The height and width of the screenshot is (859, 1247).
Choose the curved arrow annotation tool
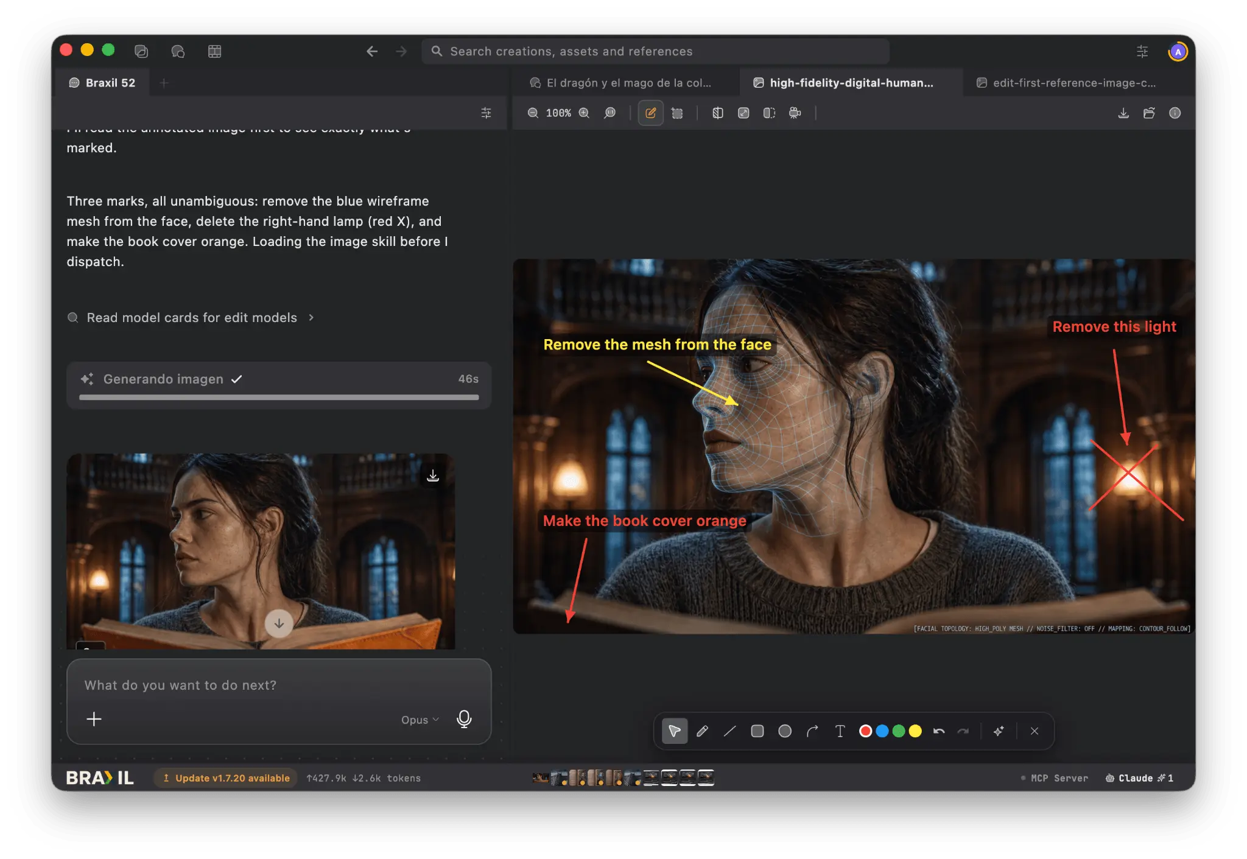[x=812, y=731]
